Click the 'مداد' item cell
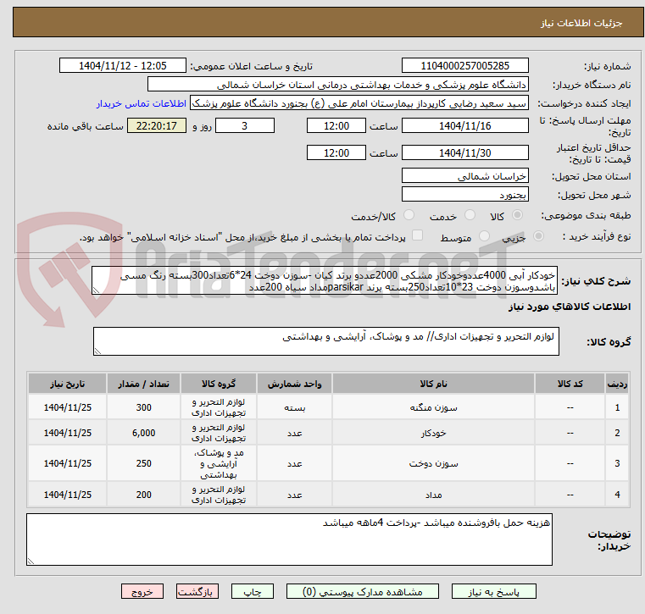Image resolution: width=645 pixels, height=614 pixels. click(433, 495)
